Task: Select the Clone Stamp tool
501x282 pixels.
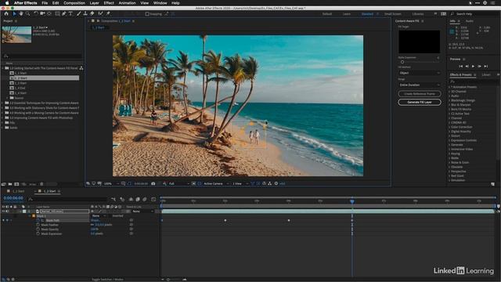Action: click(85, 14)
